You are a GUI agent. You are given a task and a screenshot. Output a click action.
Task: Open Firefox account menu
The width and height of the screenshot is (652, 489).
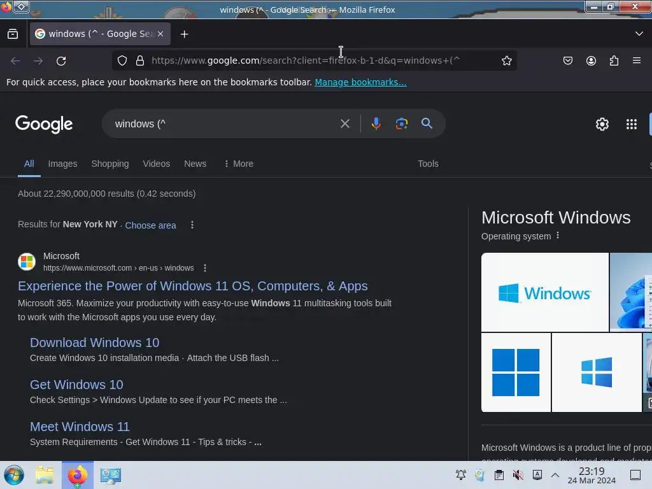[591, 60]
